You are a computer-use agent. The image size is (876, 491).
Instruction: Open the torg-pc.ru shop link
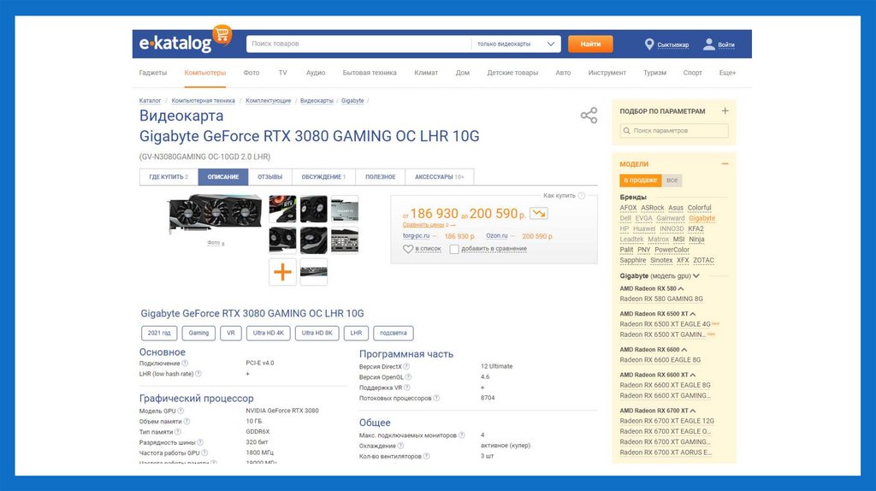(x=417, y=236)
